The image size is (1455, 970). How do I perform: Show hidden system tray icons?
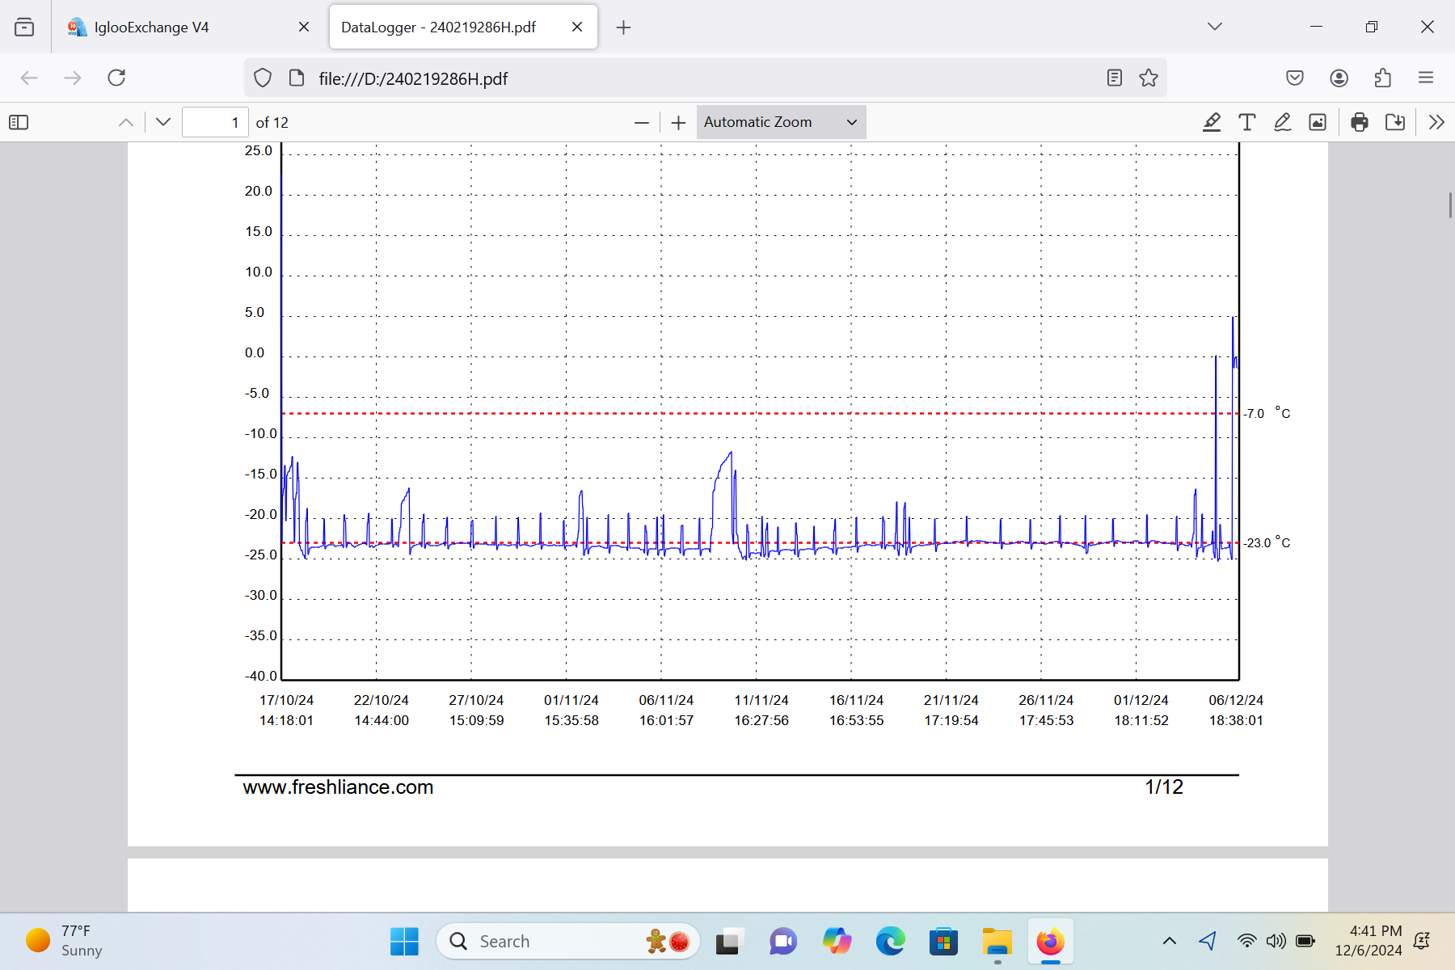(x=1169, y=941)
